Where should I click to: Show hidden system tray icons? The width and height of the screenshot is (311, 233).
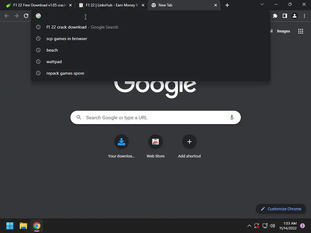pos(249,226)
